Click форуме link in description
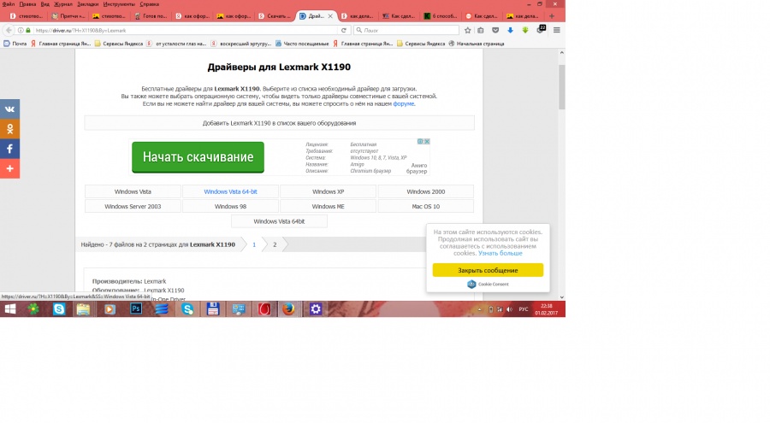The height and width of the screenshot is (423, 770). [x=404, y=103]
